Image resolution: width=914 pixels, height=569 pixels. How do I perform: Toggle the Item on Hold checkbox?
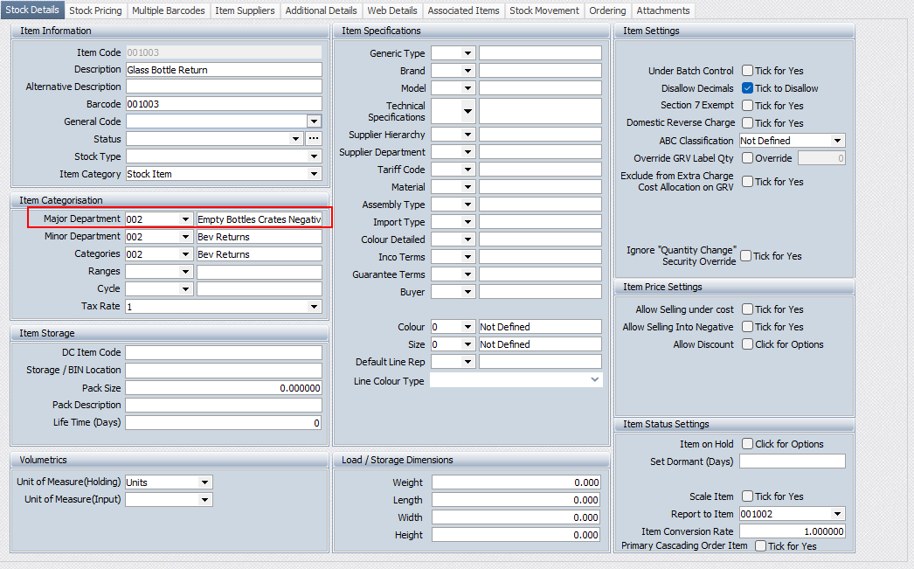pos(748,444)
